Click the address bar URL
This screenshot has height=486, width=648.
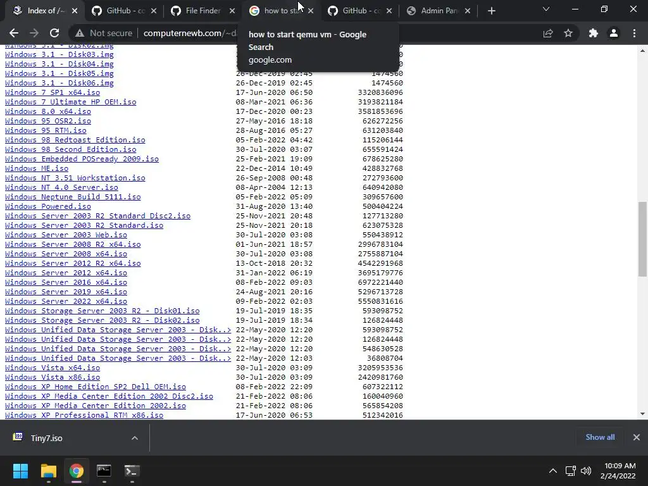pos(190,33)
